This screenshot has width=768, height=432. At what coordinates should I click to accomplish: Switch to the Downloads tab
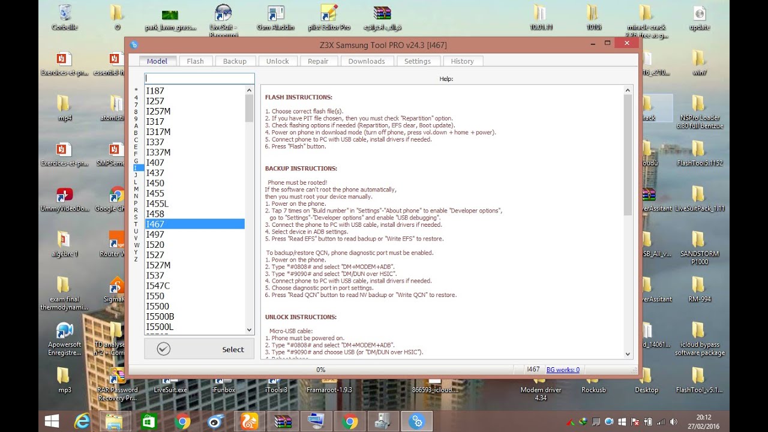pos(367,61)
